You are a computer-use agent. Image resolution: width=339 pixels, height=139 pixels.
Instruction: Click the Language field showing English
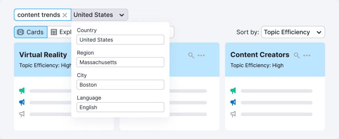click(120, 107)
